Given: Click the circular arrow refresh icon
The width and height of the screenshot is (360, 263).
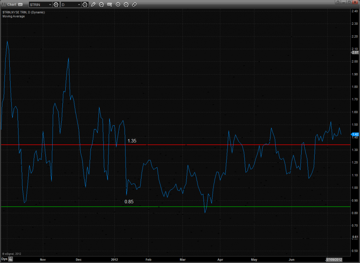Looking at the screenshot, I should [101, 4].
